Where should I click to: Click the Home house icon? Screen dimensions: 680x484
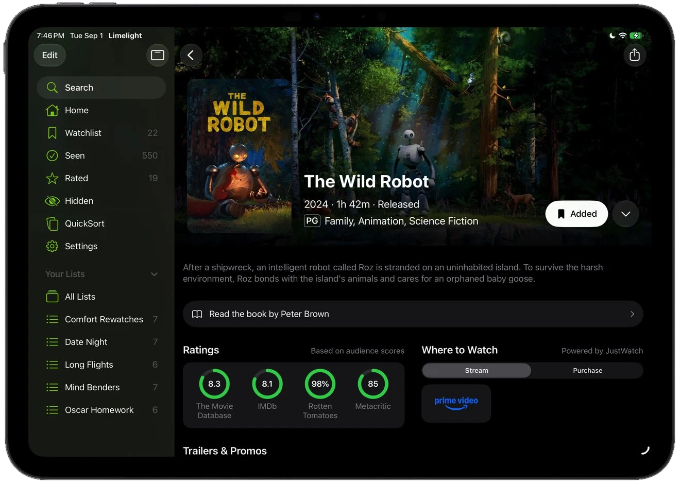click(x=52, y=110)
